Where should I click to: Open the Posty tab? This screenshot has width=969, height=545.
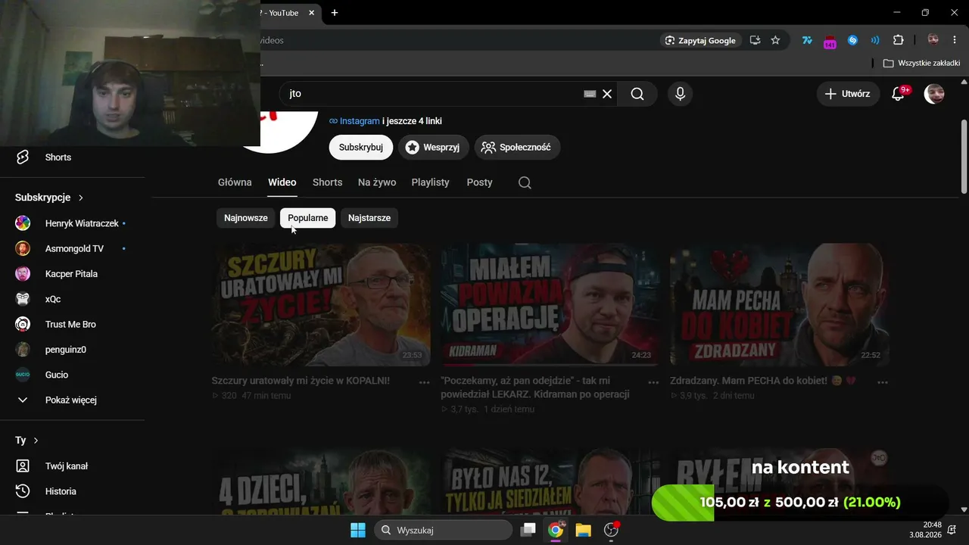click(x=480, y=182)
